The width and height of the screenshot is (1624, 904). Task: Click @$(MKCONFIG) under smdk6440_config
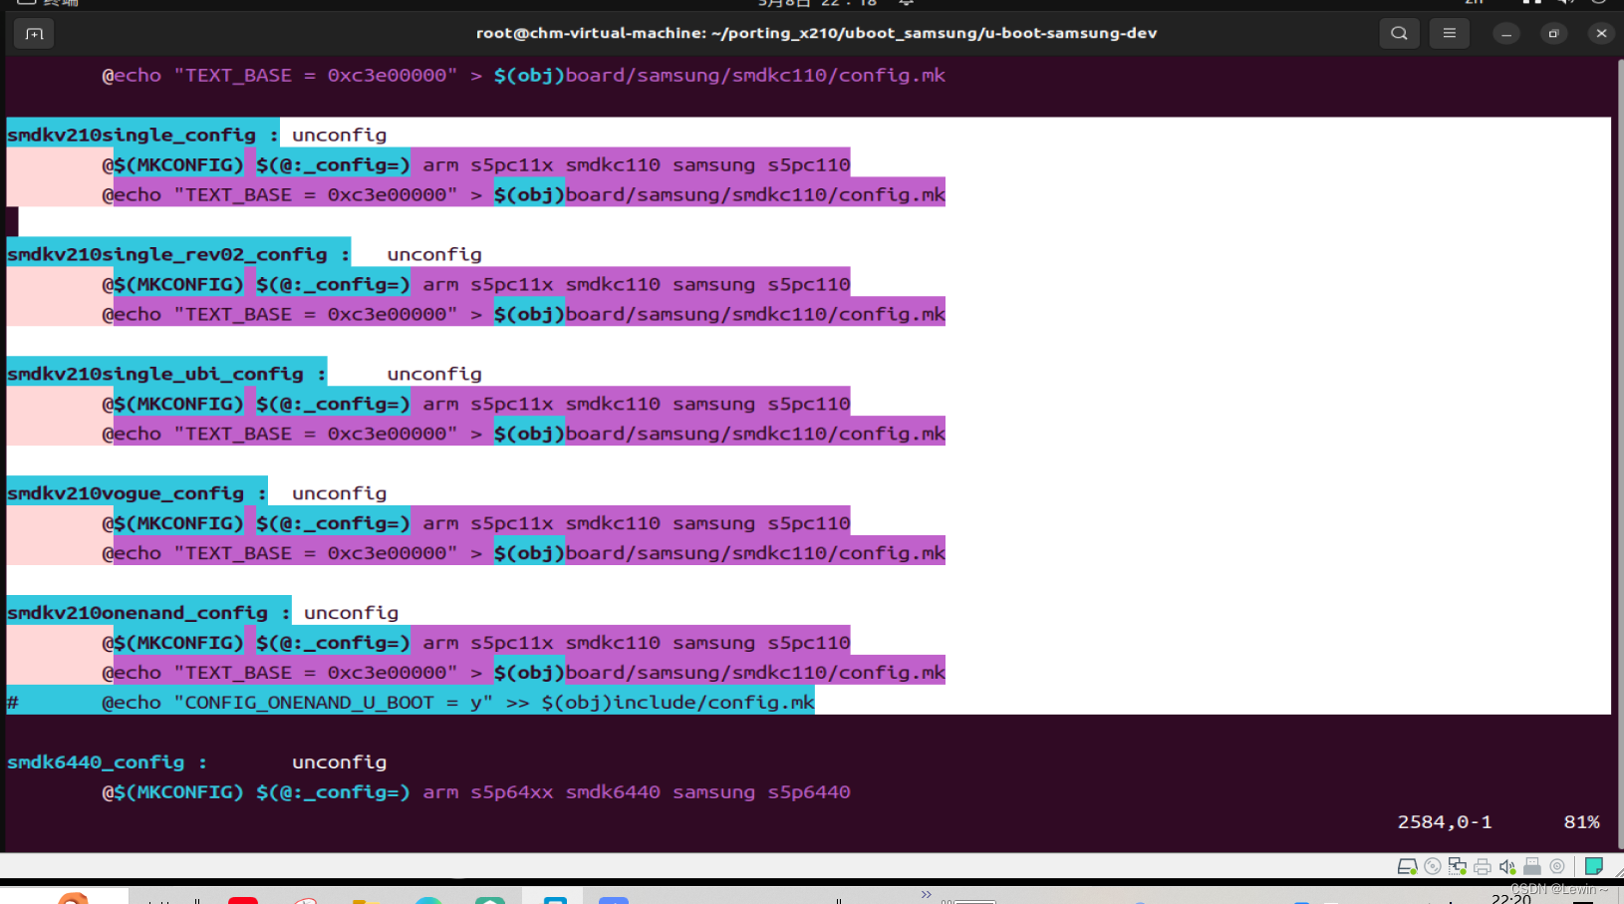click(172, 792)
